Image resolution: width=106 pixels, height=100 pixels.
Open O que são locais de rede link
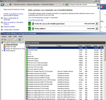pyautogui.click(x=36, y=20)
